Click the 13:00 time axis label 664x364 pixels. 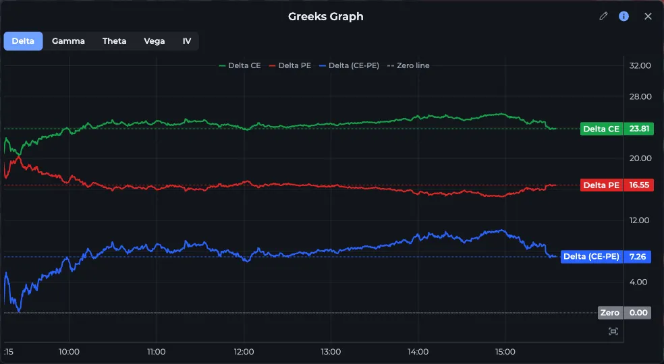pos(331,352)
